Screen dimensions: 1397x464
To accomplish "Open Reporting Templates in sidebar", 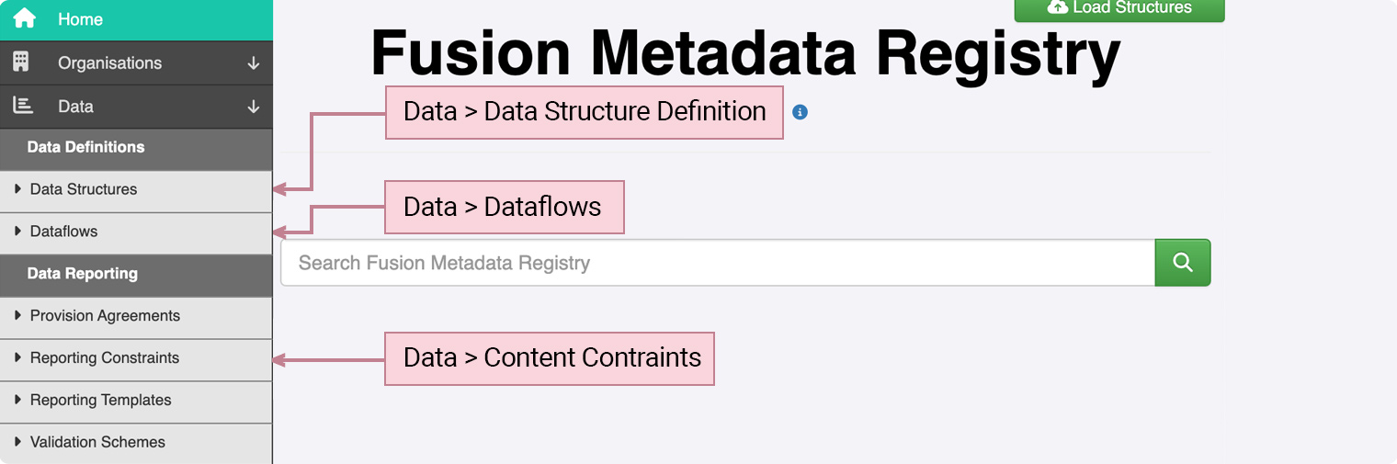I will click(x=100, y=400).
